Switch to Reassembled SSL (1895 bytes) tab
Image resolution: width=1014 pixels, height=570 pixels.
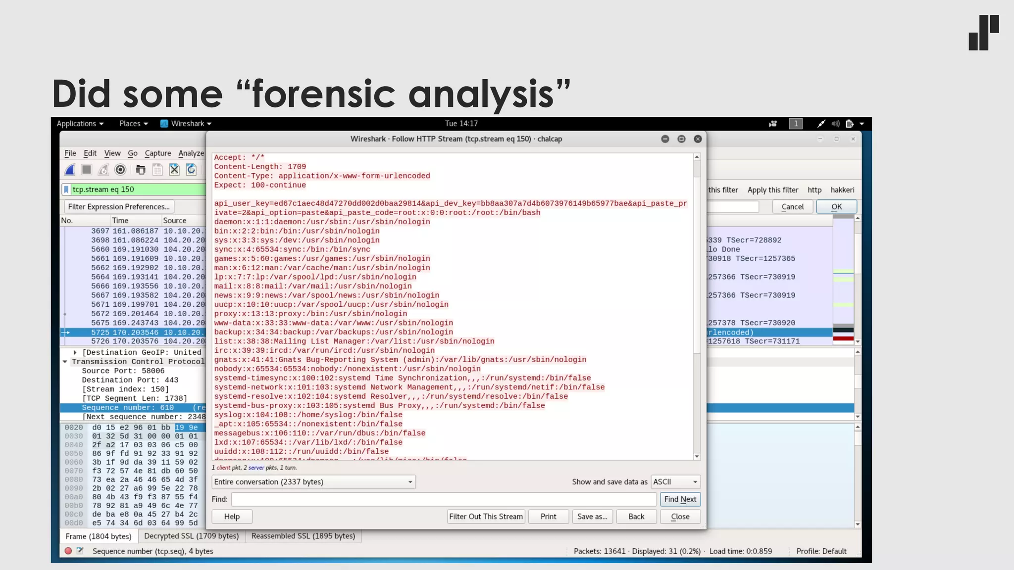(303, 536)
